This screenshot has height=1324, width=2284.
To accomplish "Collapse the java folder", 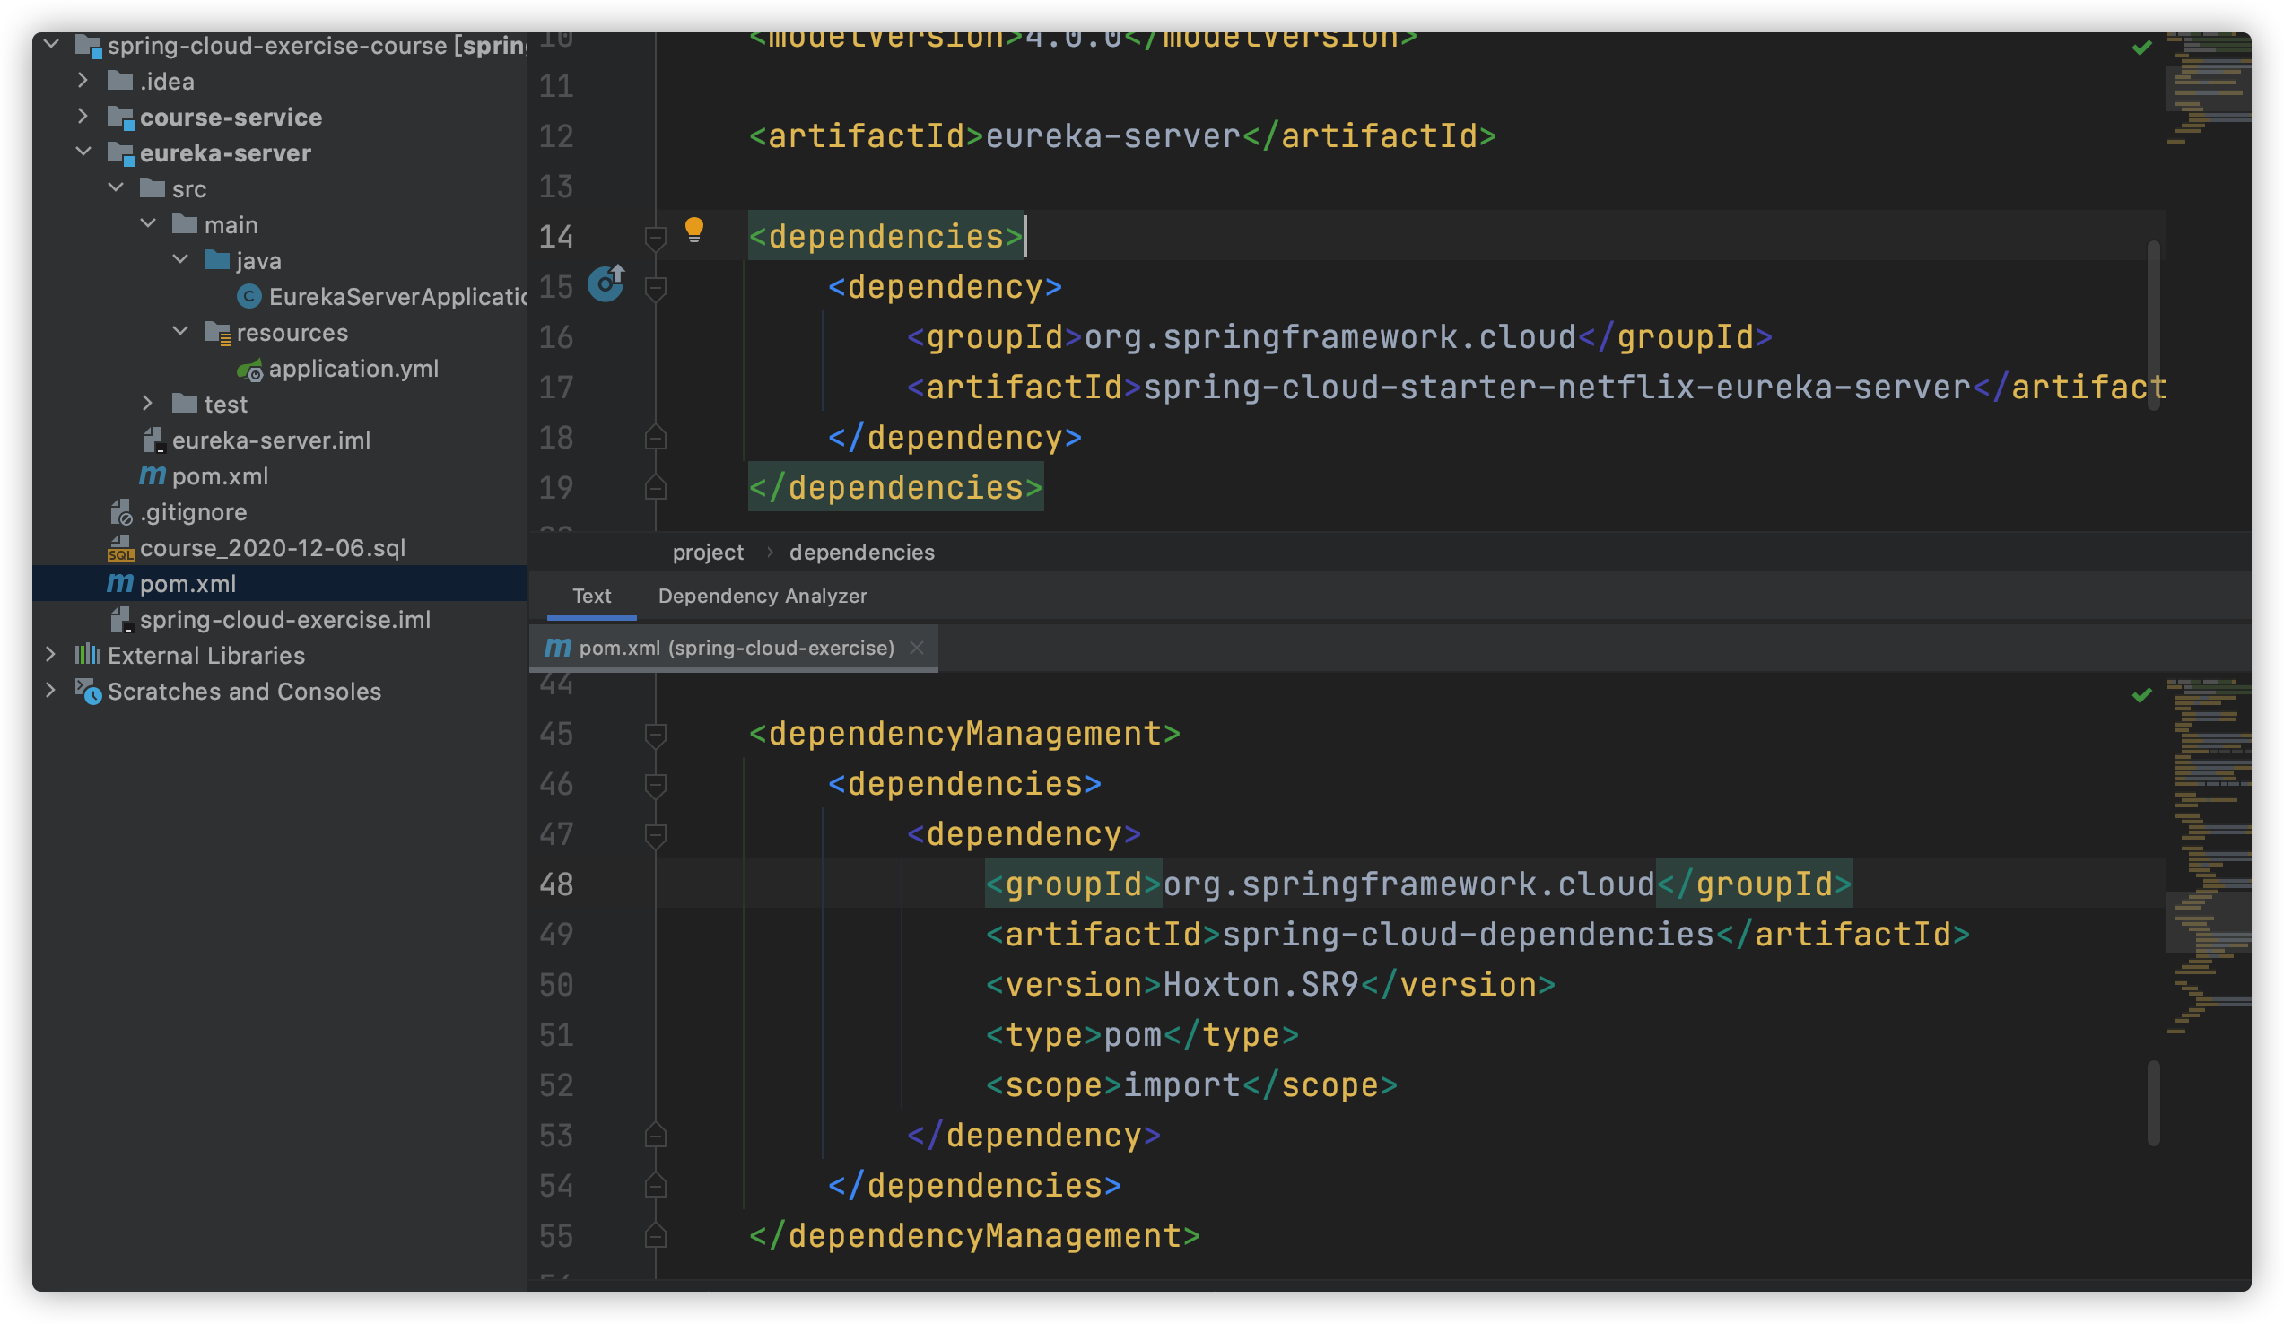I will point(180,260).
